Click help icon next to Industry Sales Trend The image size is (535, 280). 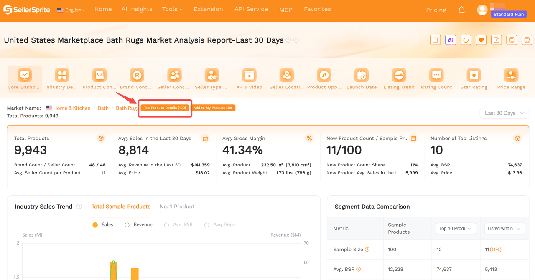coord(79,207)
